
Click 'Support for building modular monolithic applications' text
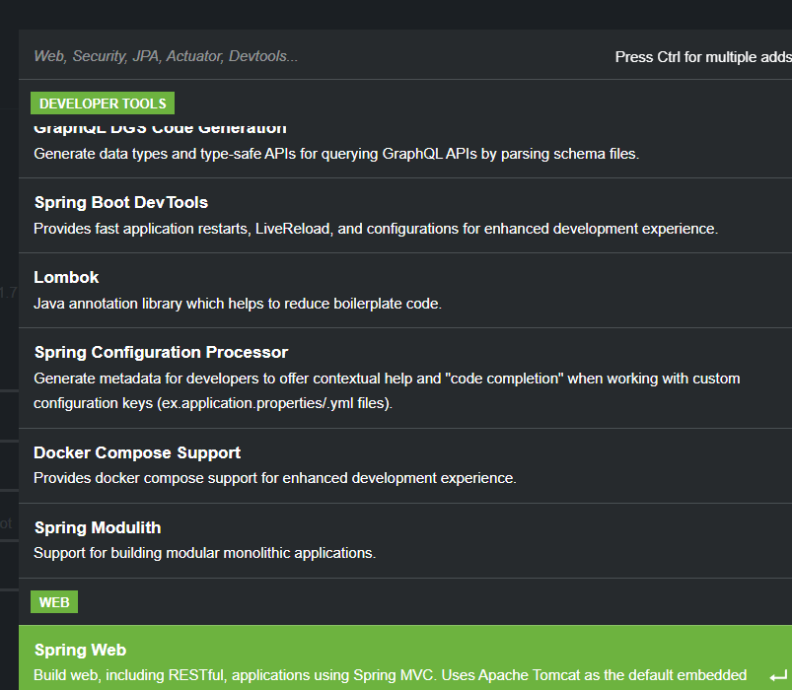click(204, 553)
